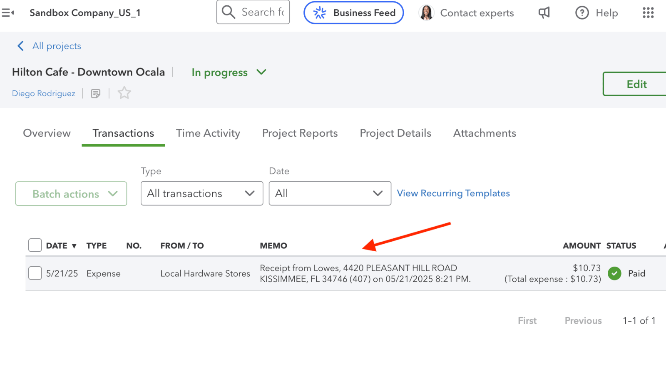Click the AMOUNT column header

pos(582,246)
